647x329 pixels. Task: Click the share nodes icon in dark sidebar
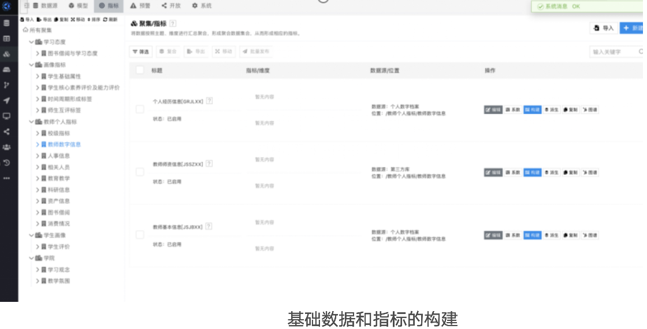(x=6, y=132)
